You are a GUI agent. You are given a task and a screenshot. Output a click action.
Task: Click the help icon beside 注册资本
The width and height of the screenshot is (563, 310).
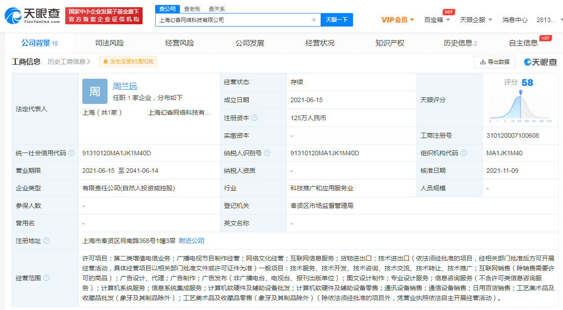click(255, 118)
